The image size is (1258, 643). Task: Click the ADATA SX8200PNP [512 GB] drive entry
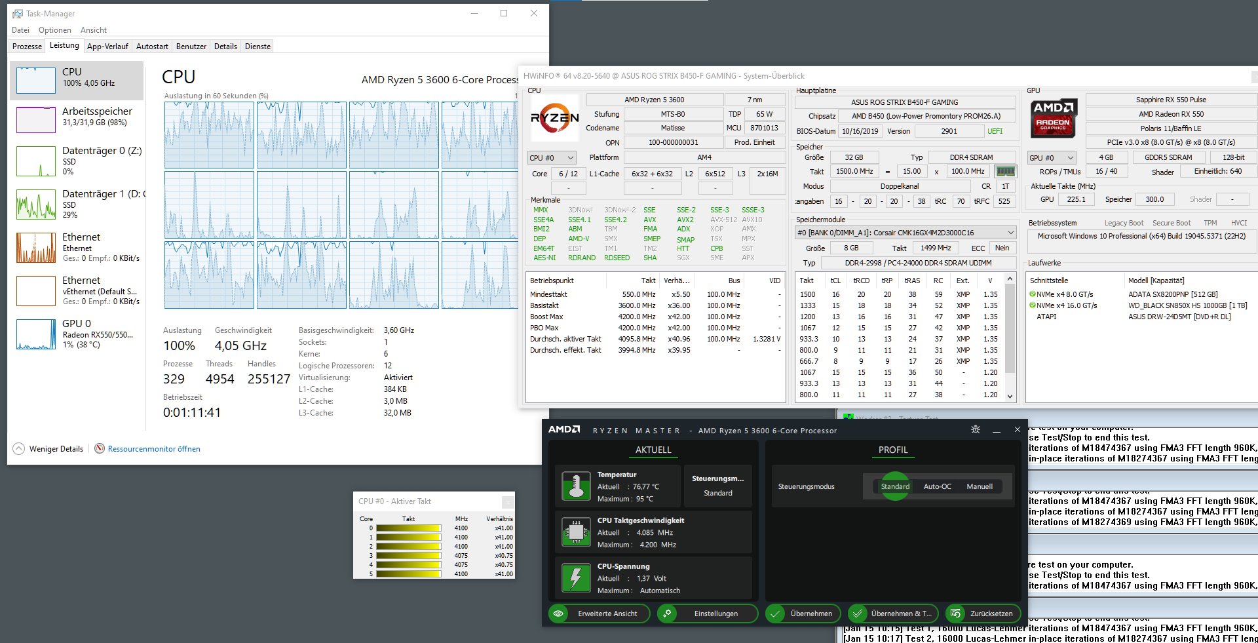pyautogui.click(x=1173, y=294)
